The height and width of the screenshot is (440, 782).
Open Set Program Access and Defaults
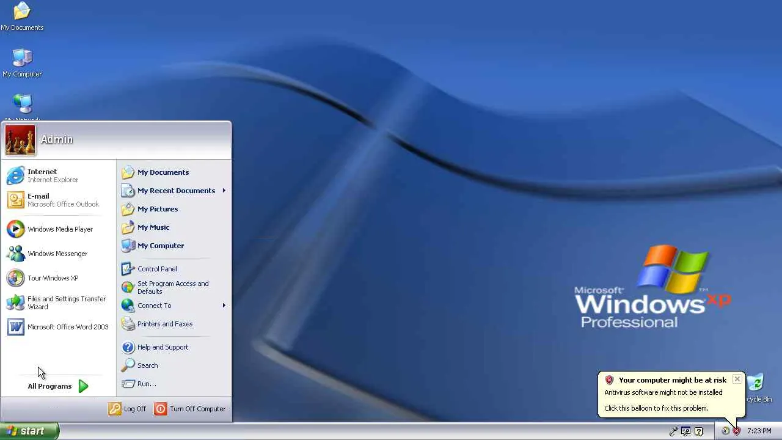point(174,287)
